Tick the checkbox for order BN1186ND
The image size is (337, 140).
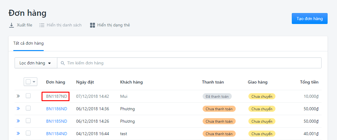coord(28,108)
